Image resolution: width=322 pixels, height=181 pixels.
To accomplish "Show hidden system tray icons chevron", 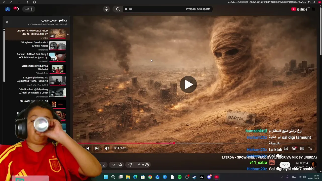I will [x=282, y=177].
